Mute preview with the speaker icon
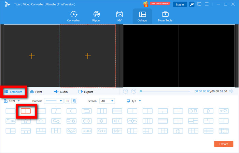Viewport: 239px width, 153px height. (231, 91)
